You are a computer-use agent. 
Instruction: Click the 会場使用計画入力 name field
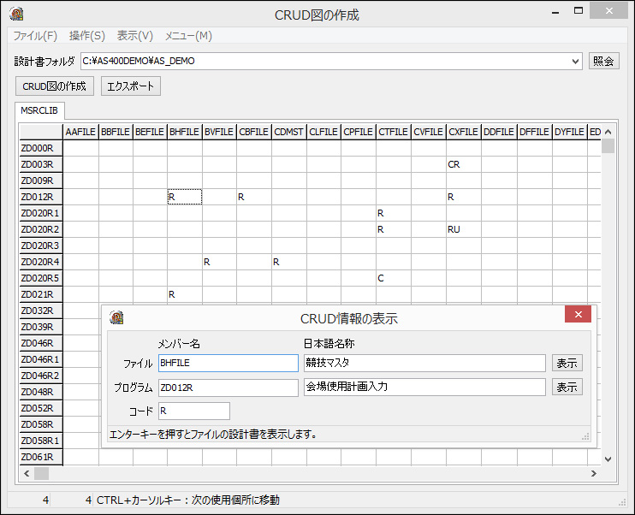(x=424, y=387)
